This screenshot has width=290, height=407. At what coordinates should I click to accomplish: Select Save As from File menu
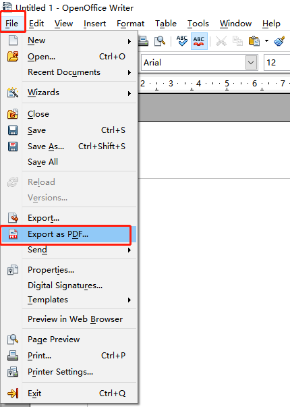click(x=69, y=146)
